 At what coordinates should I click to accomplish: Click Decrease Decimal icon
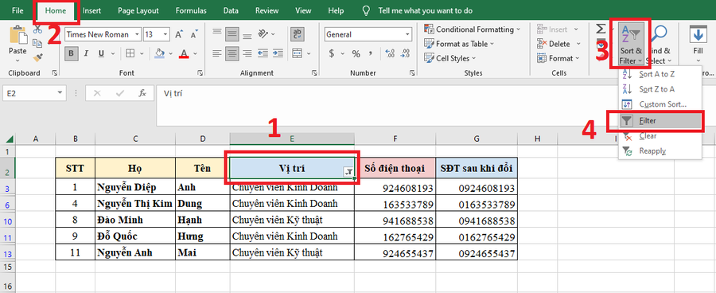(x=405, y=54)
